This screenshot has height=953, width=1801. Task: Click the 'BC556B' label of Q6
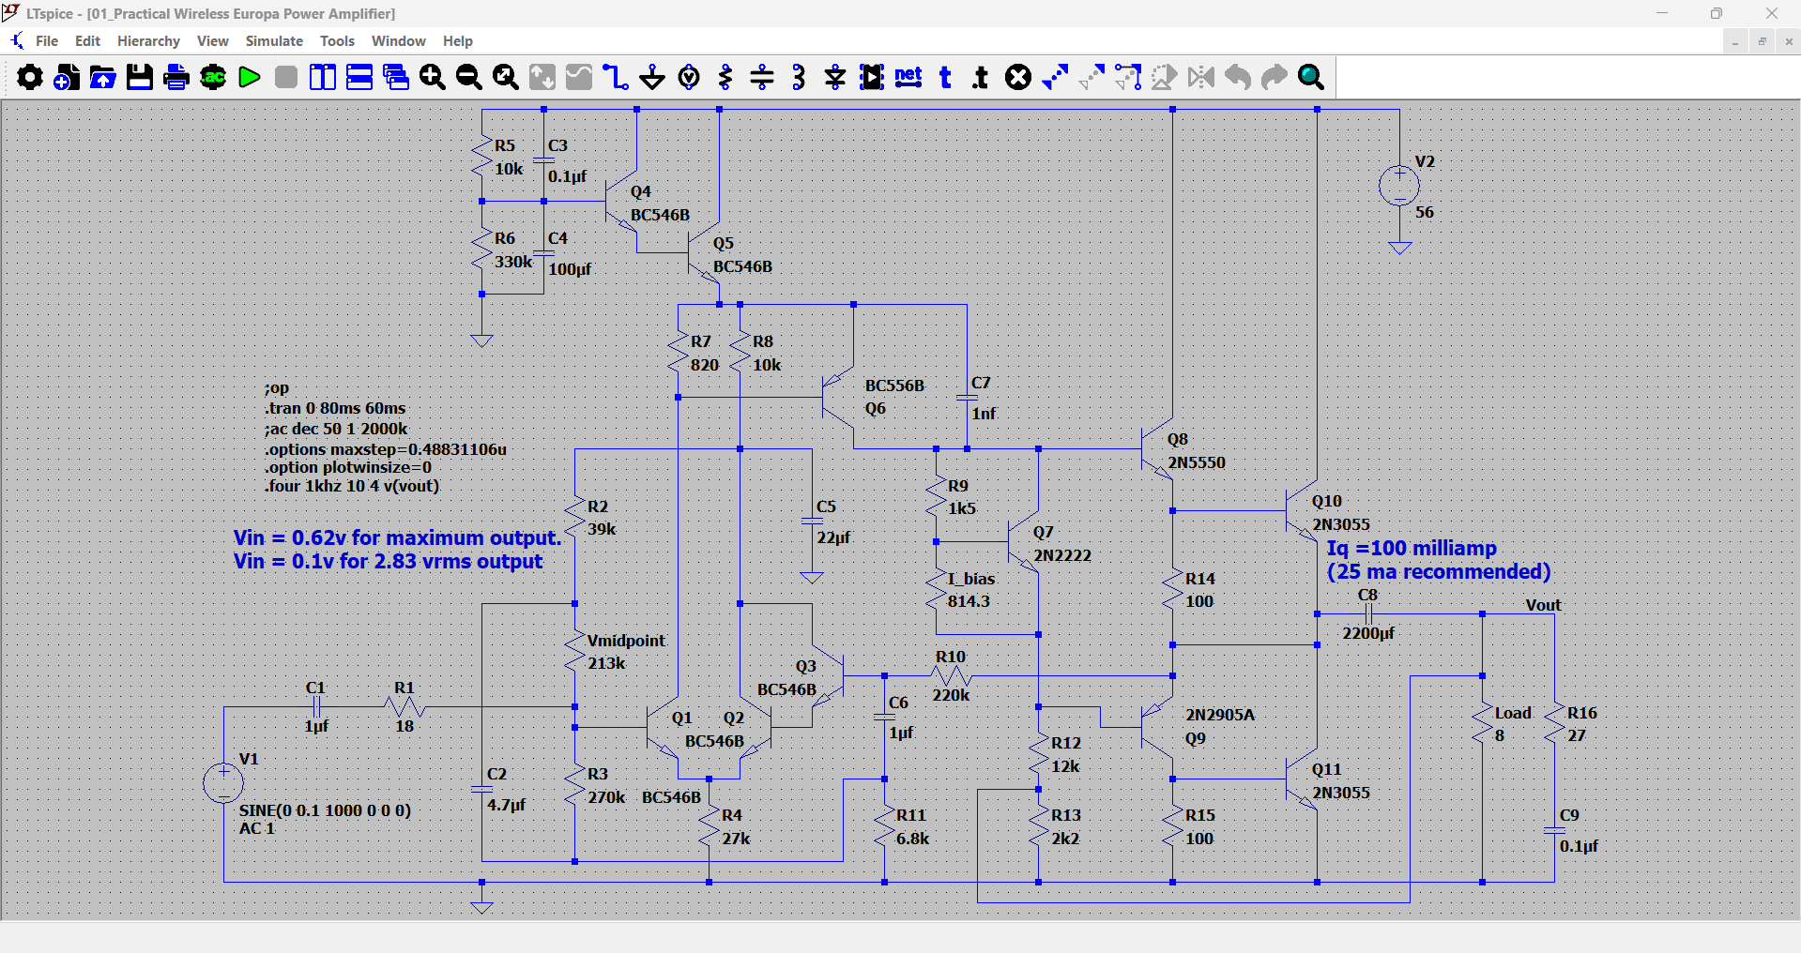(x=894, y=386)
